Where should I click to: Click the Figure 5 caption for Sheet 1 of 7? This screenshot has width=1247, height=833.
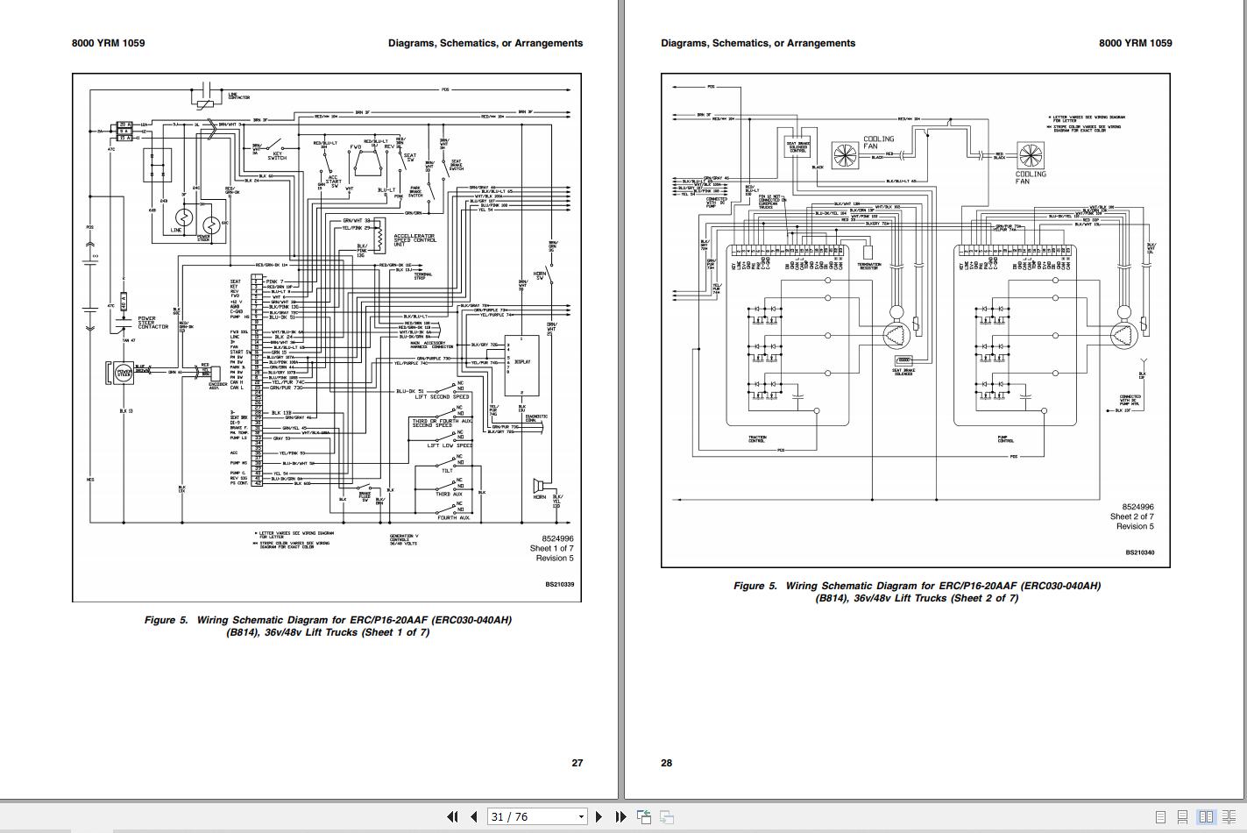(x=328, y=626)
